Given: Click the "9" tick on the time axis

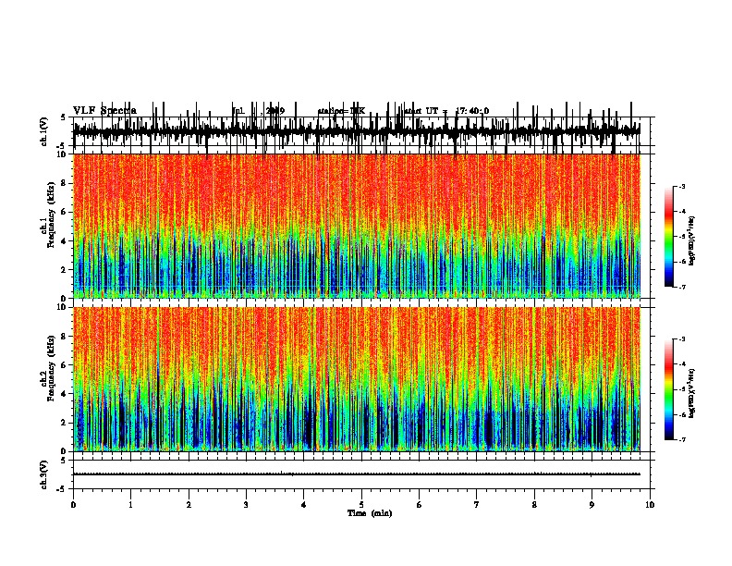Looking at the screenshot, I should (x=592, y=505).
